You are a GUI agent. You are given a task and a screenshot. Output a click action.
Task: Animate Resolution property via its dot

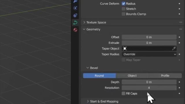(x=179, y=88)
